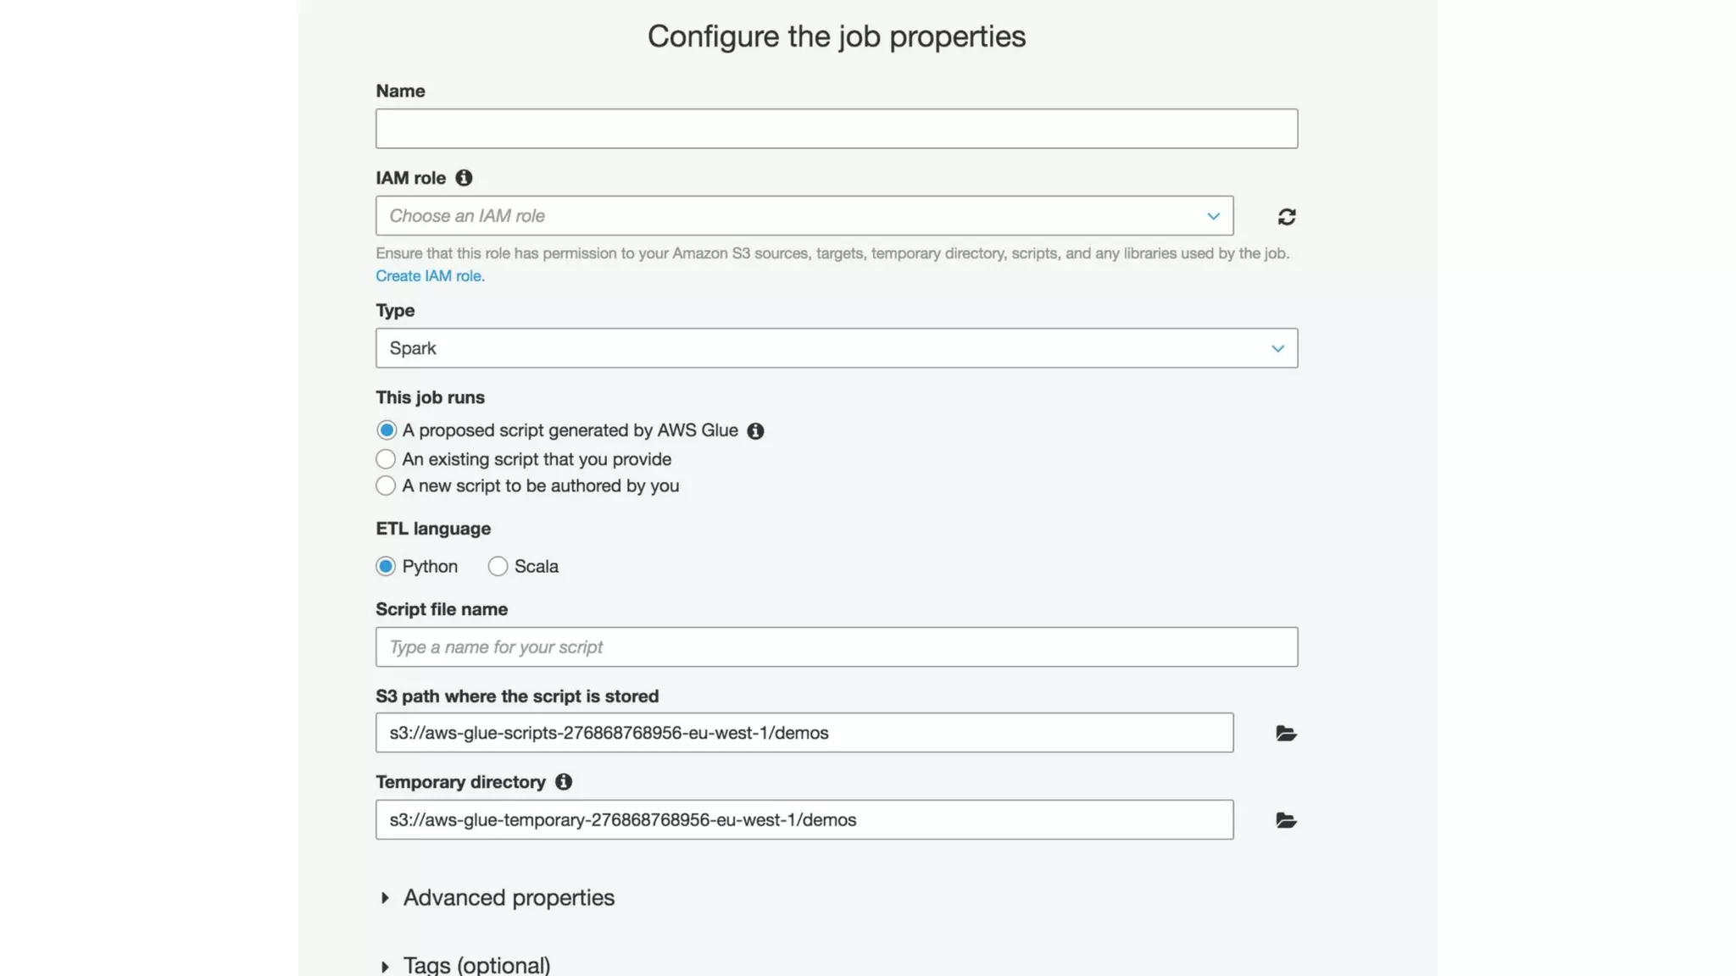
Task: Click the IAM role info icon
Action: click(464, 178)
